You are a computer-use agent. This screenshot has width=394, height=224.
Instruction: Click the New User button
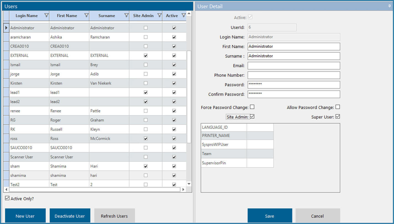coord(25,216)
